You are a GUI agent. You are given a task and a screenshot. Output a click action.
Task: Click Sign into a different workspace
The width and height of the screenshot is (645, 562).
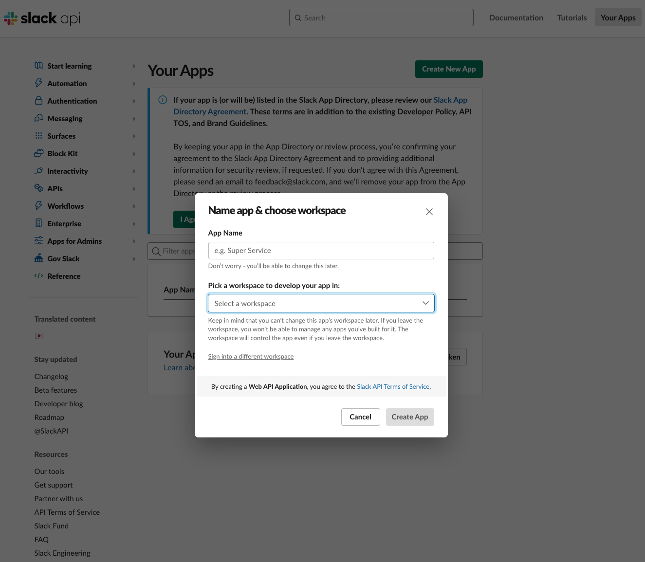(x=251, y=357)
